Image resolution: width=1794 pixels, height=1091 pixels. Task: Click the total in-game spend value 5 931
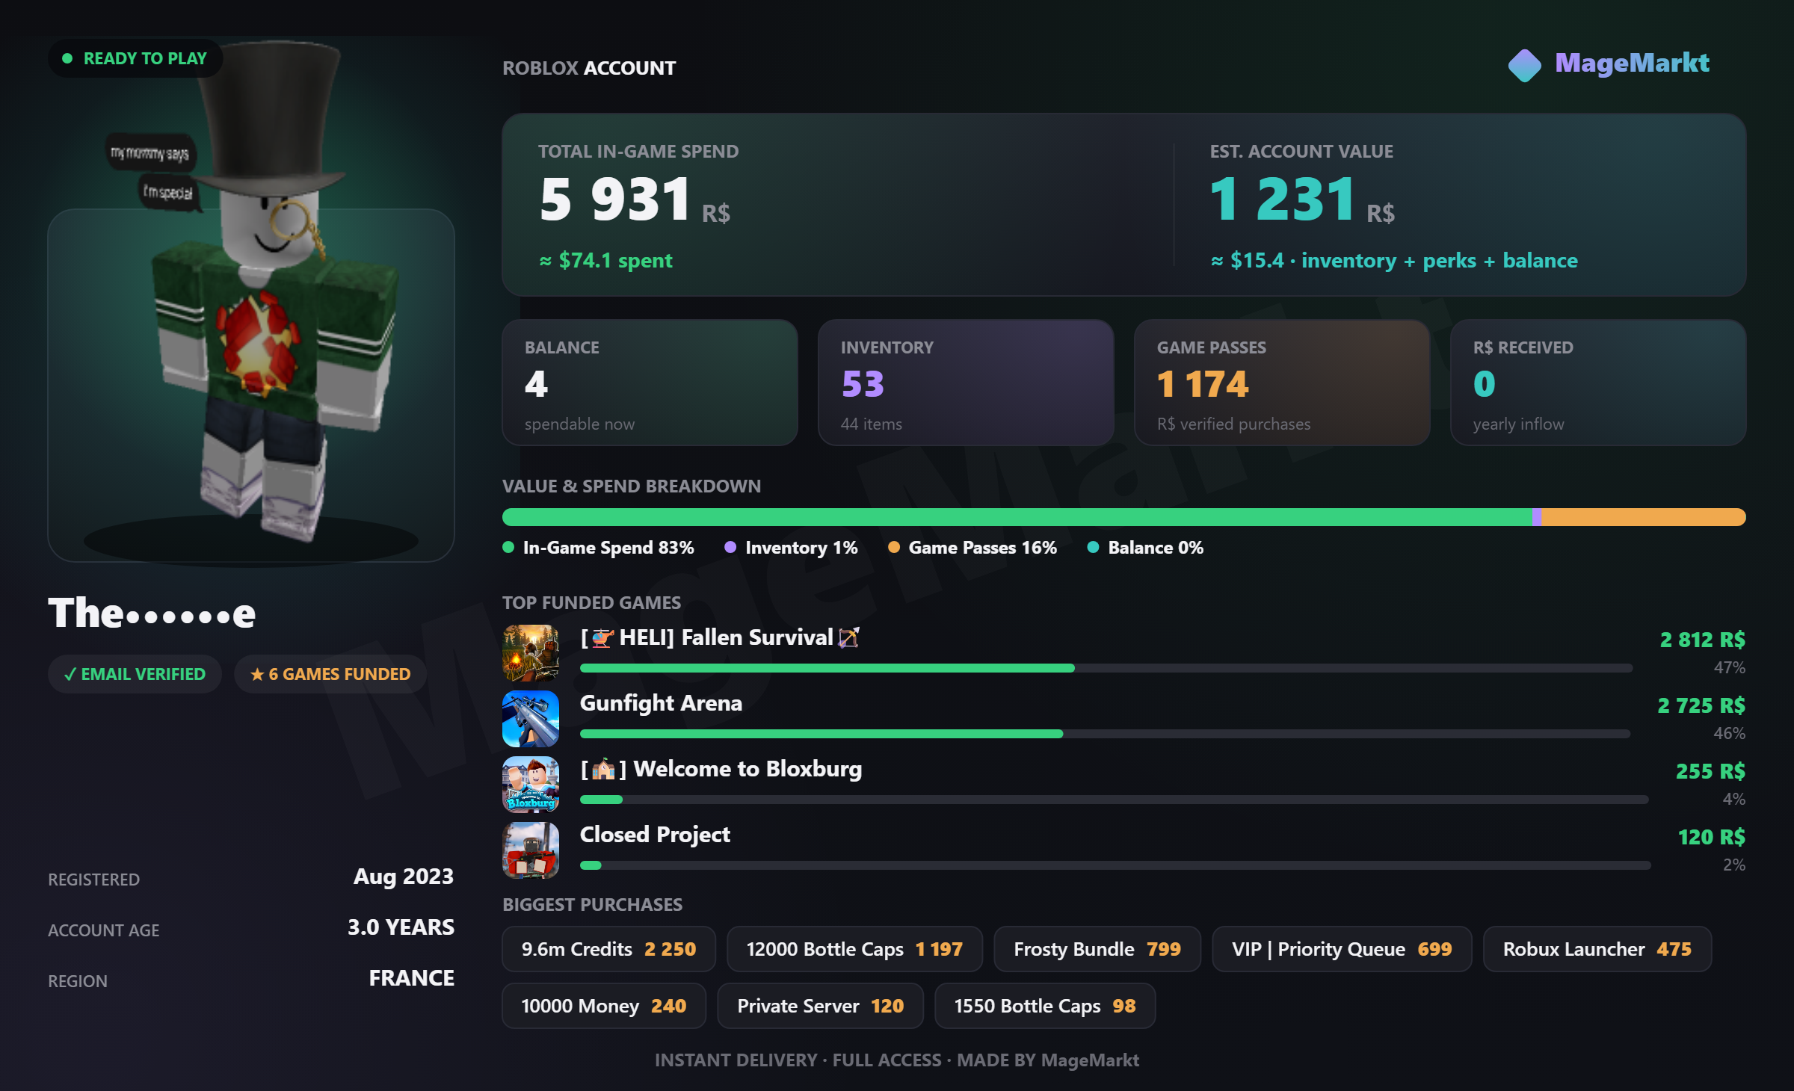[x=615, y=200]
